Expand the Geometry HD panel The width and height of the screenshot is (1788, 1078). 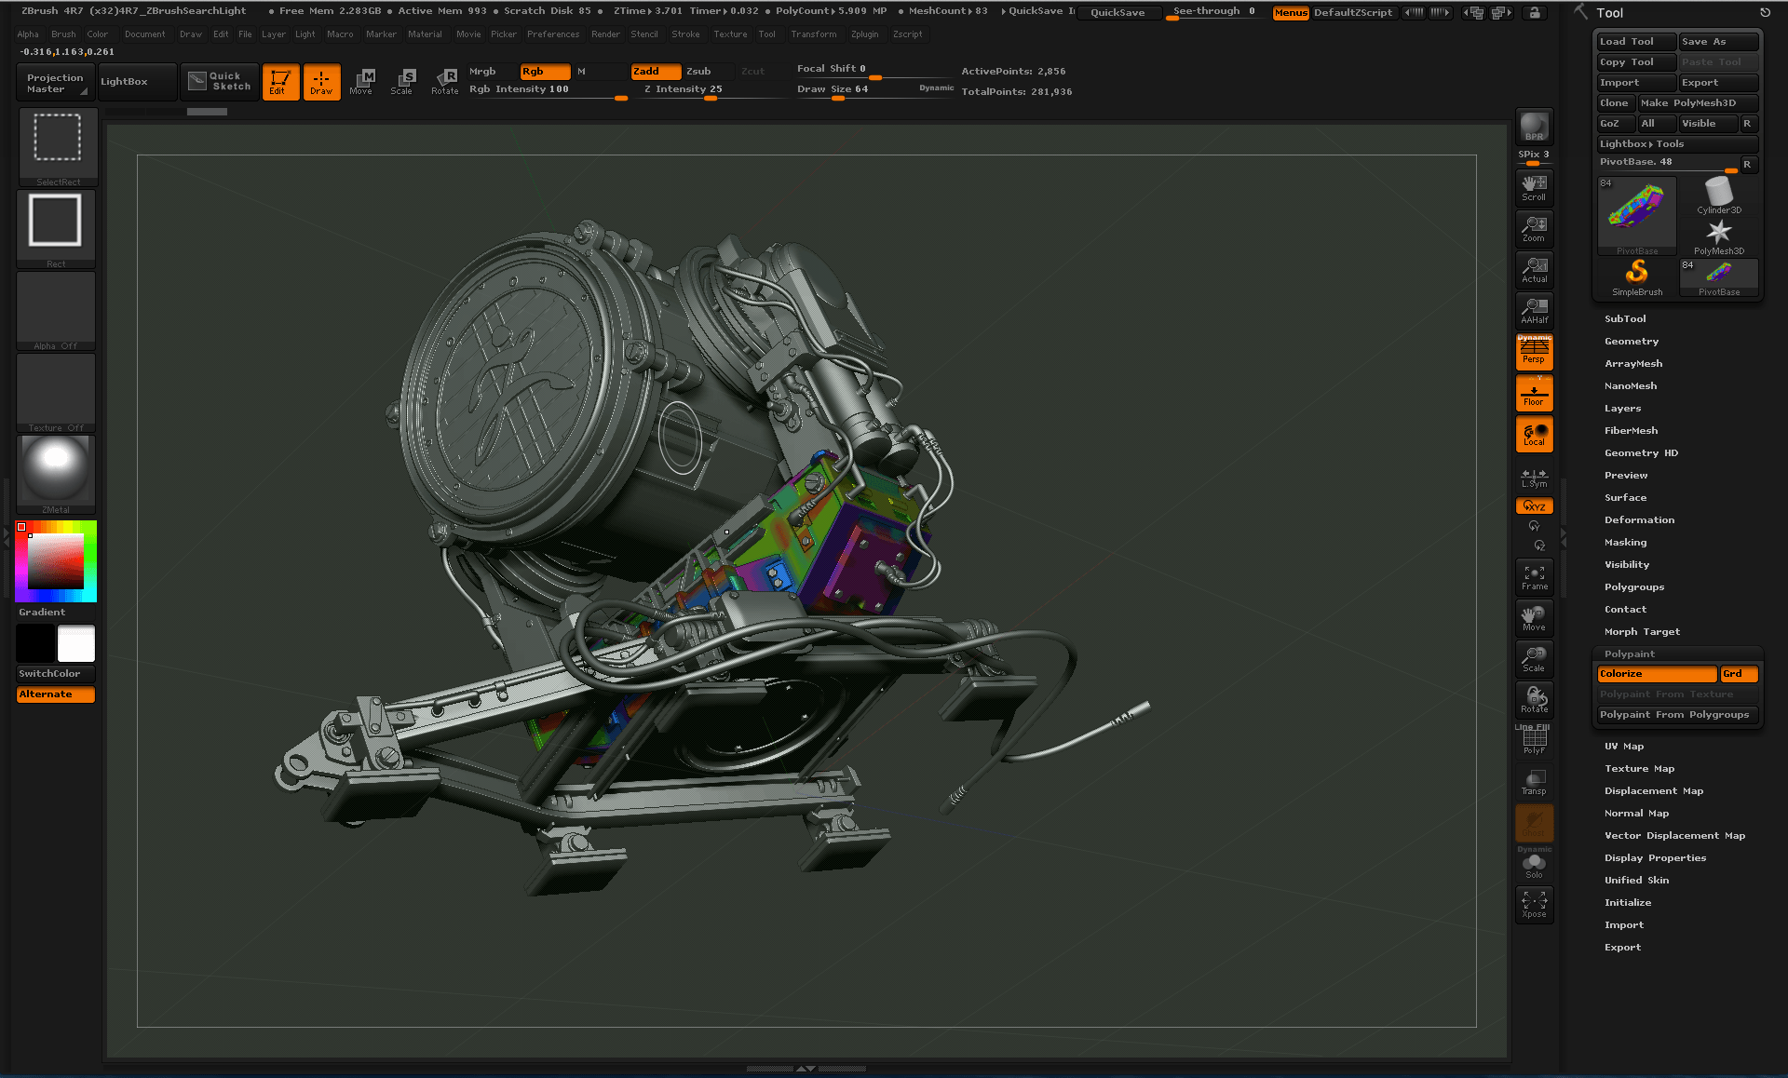1639,452
